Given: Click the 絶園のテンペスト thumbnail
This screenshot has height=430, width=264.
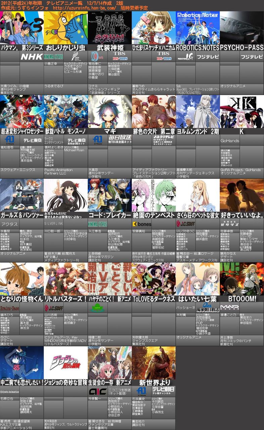Looking at the screenshot, I should coord(154,195).
